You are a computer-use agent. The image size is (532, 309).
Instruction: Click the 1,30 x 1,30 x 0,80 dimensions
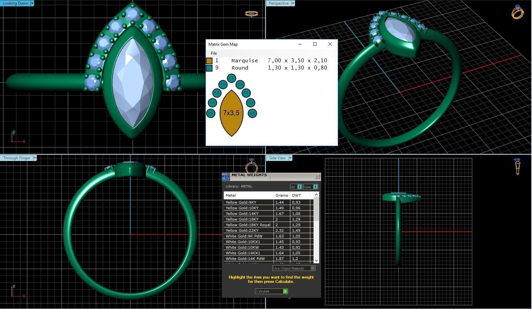tap(297, 68)
